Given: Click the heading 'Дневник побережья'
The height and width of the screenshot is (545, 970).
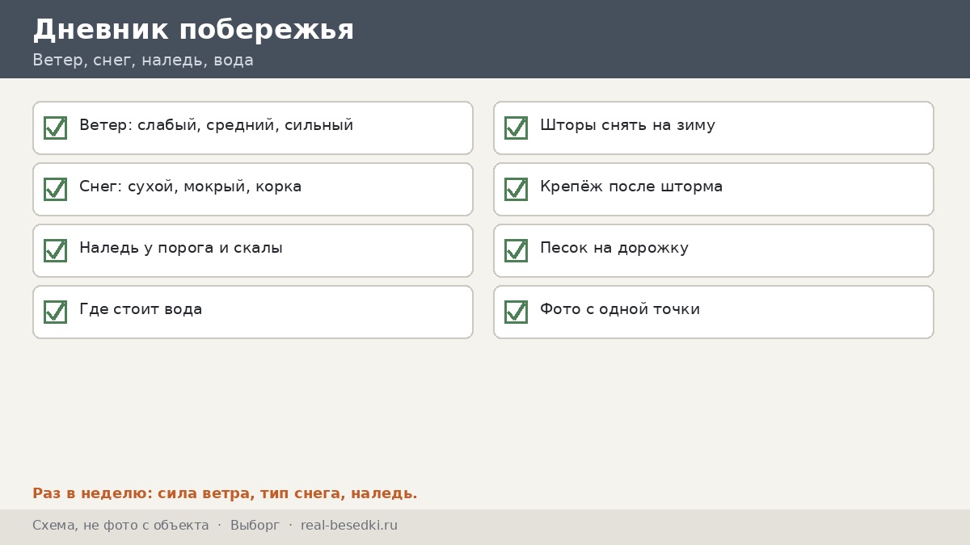Looking at the screenshot, I should 193,30.
